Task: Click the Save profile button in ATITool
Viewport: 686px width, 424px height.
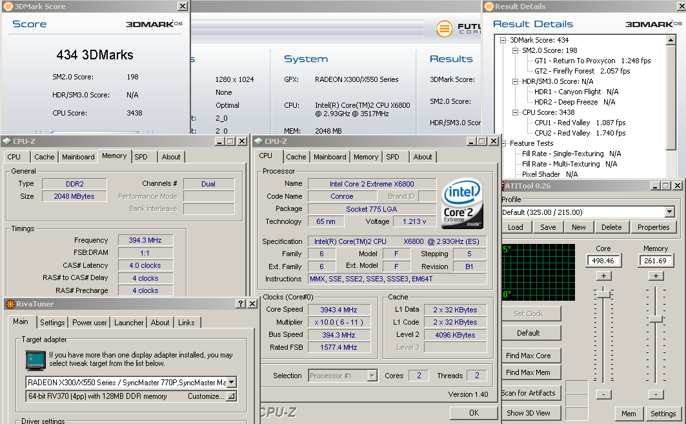Action: pyautogui.click(x=548, y=227)
